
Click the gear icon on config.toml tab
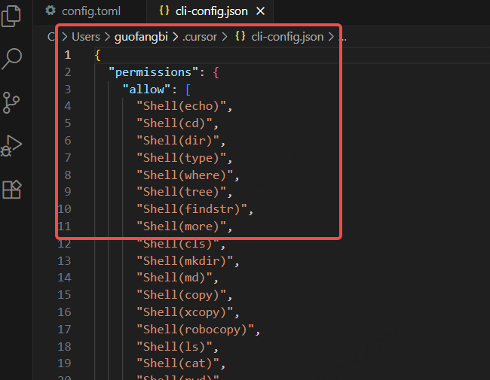tap(51, 11)
